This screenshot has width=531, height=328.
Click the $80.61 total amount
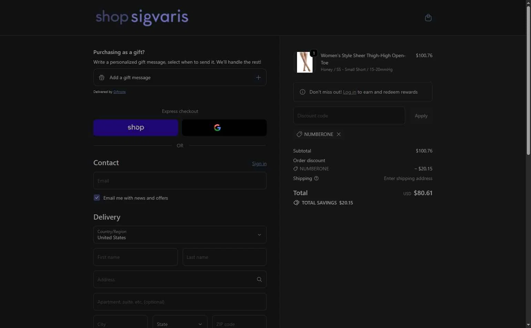(423, 193)
